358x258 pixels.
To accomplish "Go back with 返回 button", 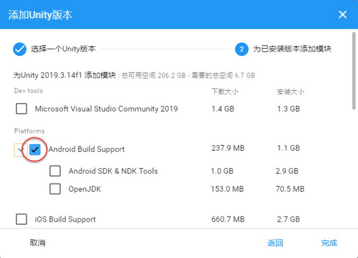I will 275,243.
